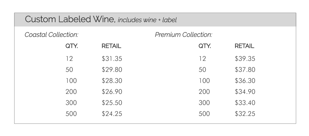The height and width of the screenshot is (136, 309).
Task: Click the Coastal QTY. column header
Action: [72, 47]
